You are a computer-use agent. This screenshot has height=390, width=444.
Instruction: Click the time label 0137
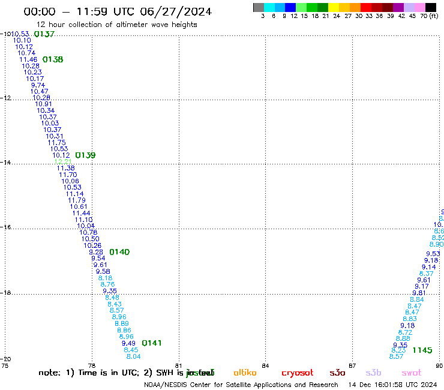click(44, 34)
